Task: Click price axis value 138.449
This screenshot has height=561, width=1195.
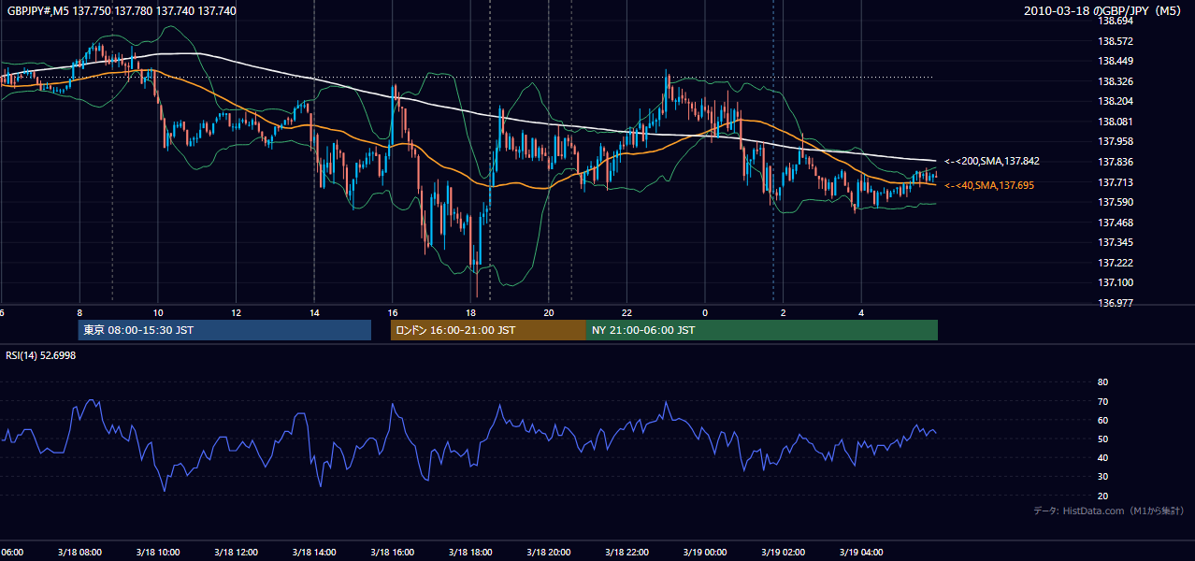Action: [x=1116, y=61]
